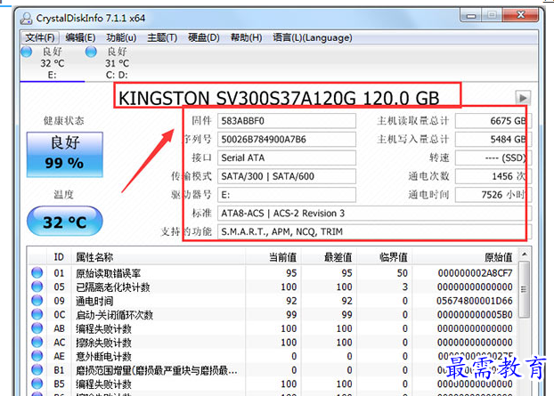
Task: Click the 原始值 column header
Action: (465, 257)
